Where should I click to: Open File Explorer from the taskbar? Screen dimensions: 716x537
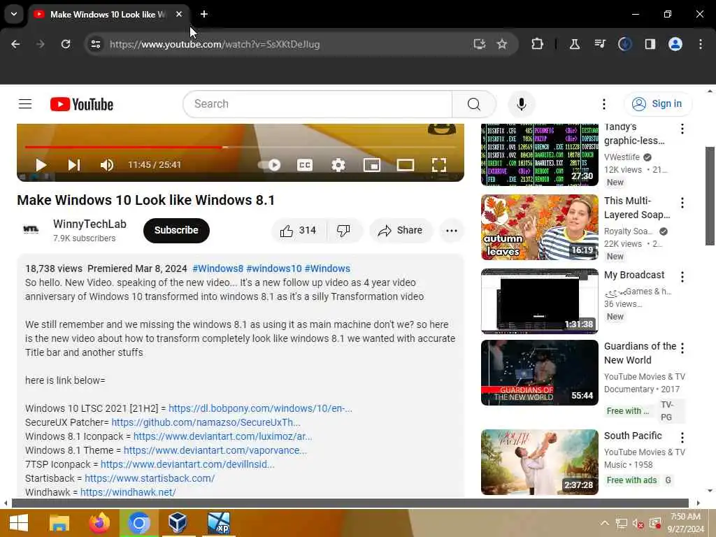pos(59,523)
